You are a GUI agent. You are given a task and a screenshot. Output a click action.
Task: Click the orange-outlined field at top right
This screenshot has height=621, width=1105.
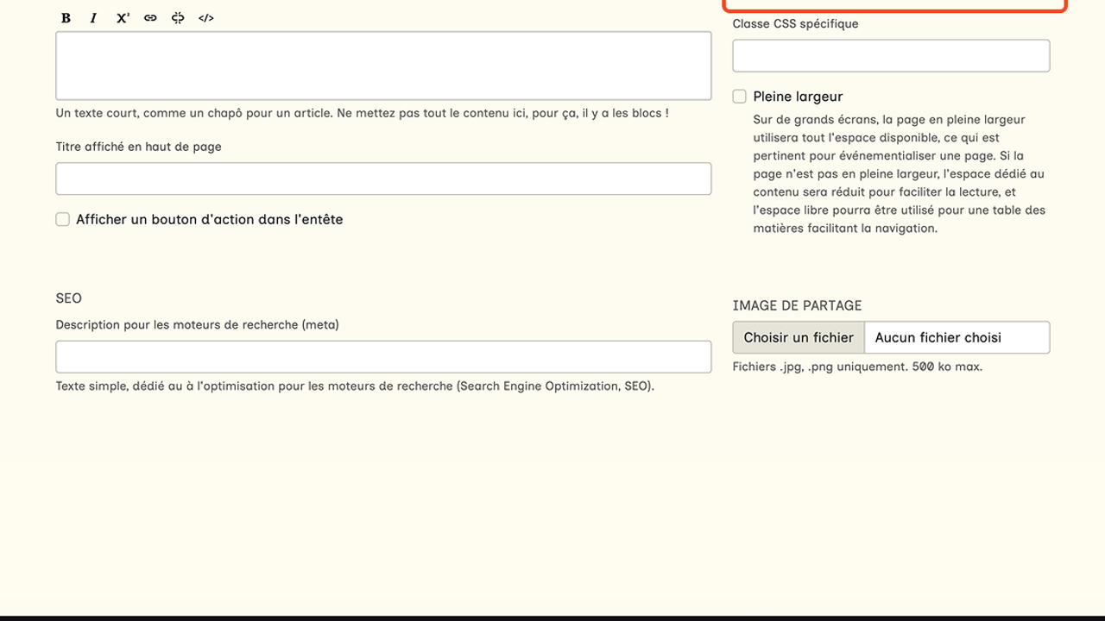point(893,4)
